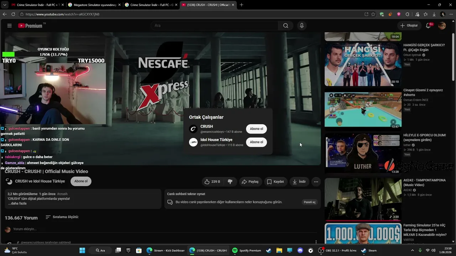Click video title CRUSH - CRUSH! Official Music Video

(x=46, y=171)
